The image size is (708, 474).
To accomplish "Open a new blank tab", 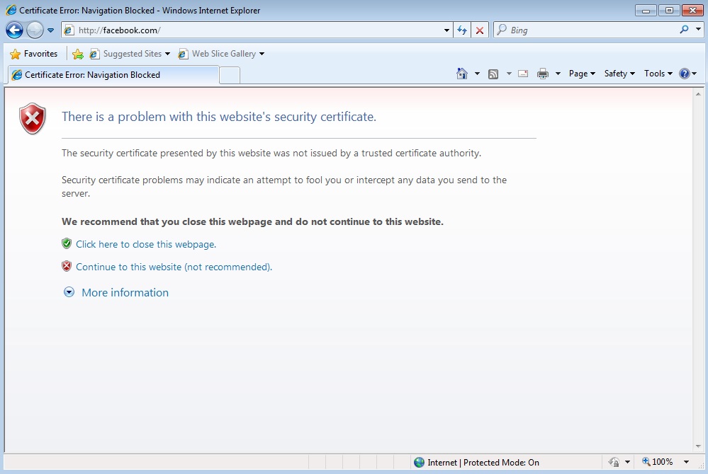I will pyautogui.click(x=230, y=75).
